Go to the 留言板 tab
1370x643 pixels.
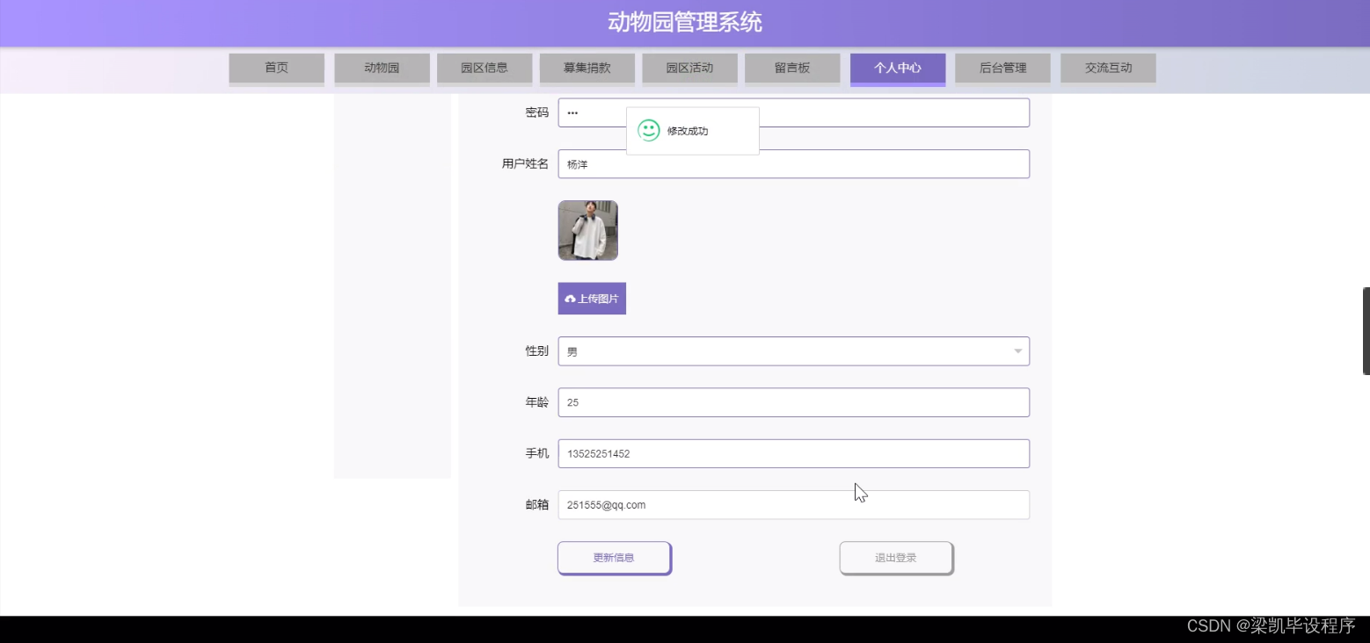(x=792, y=69)
